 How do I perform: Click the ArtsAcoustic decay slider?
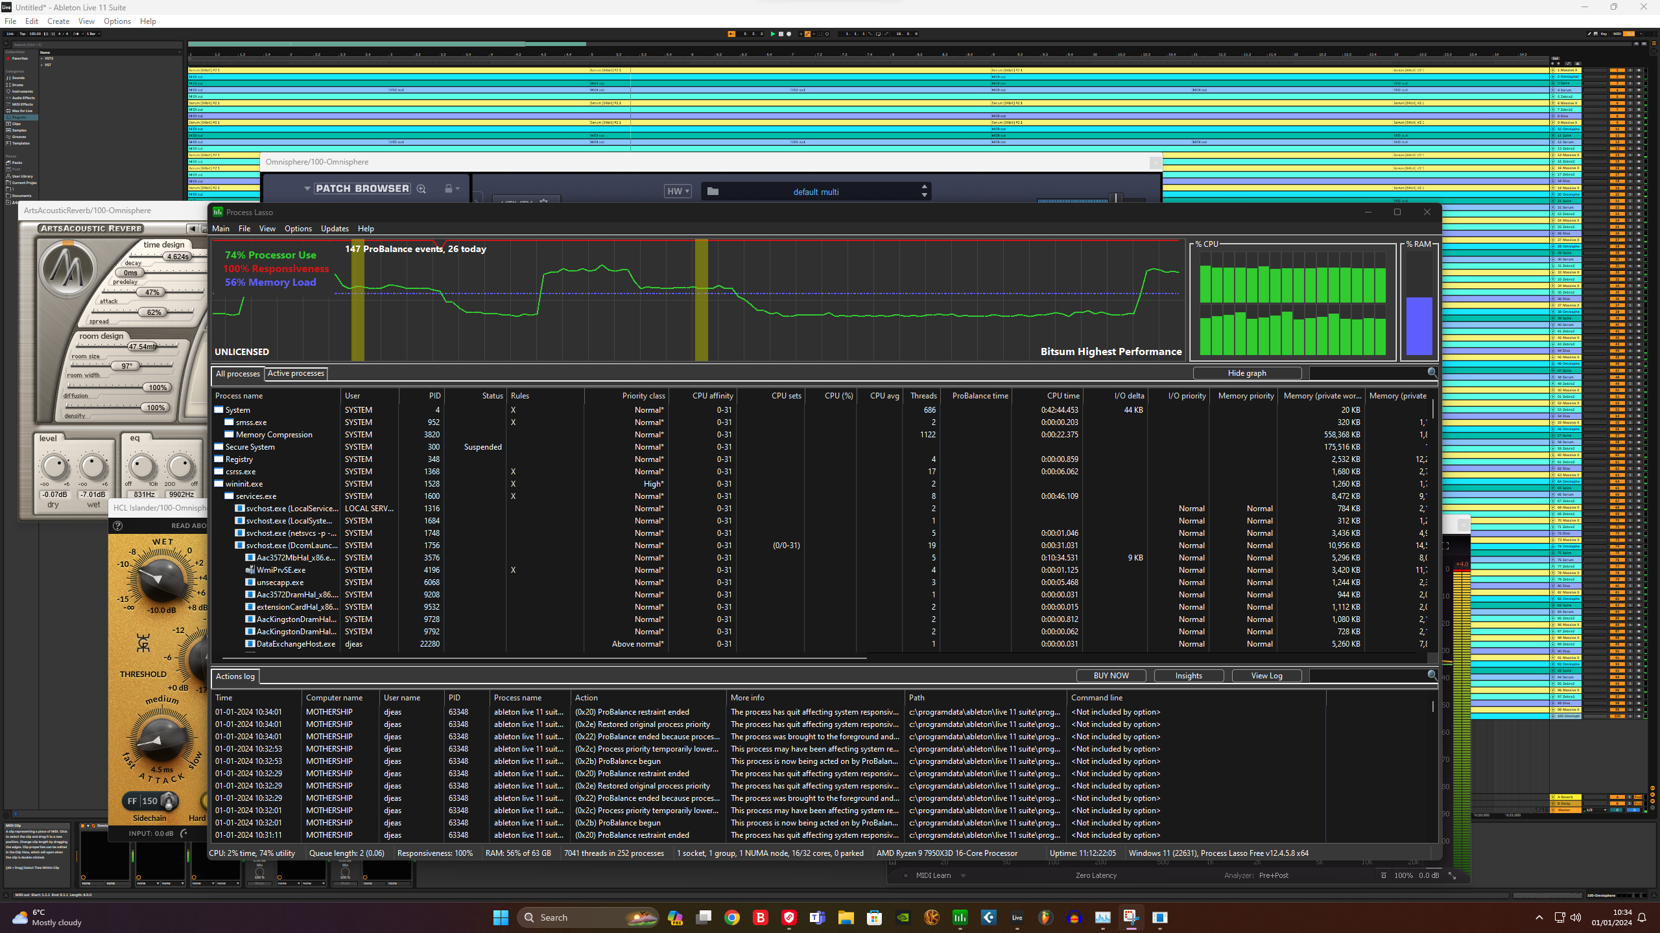point(178,257)
